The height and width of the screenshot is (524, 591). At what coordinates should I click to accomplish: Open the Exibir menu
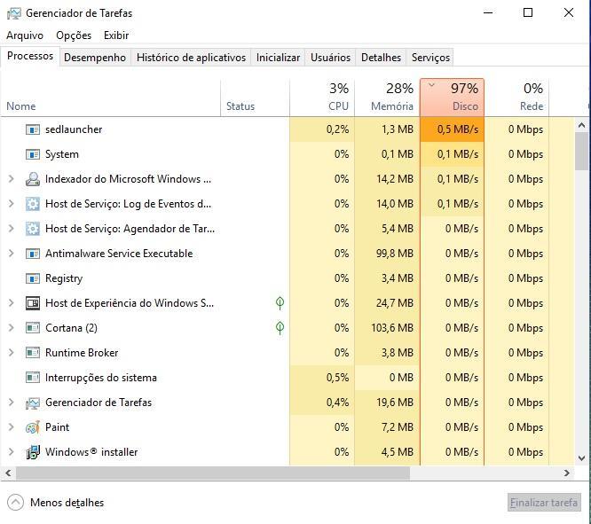click(x=116, y=35)
